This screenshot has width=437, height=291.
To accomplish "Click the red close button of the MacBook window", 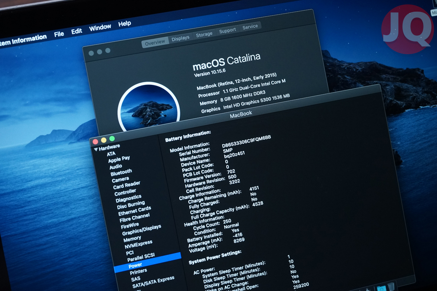I will tap(95, 142).
